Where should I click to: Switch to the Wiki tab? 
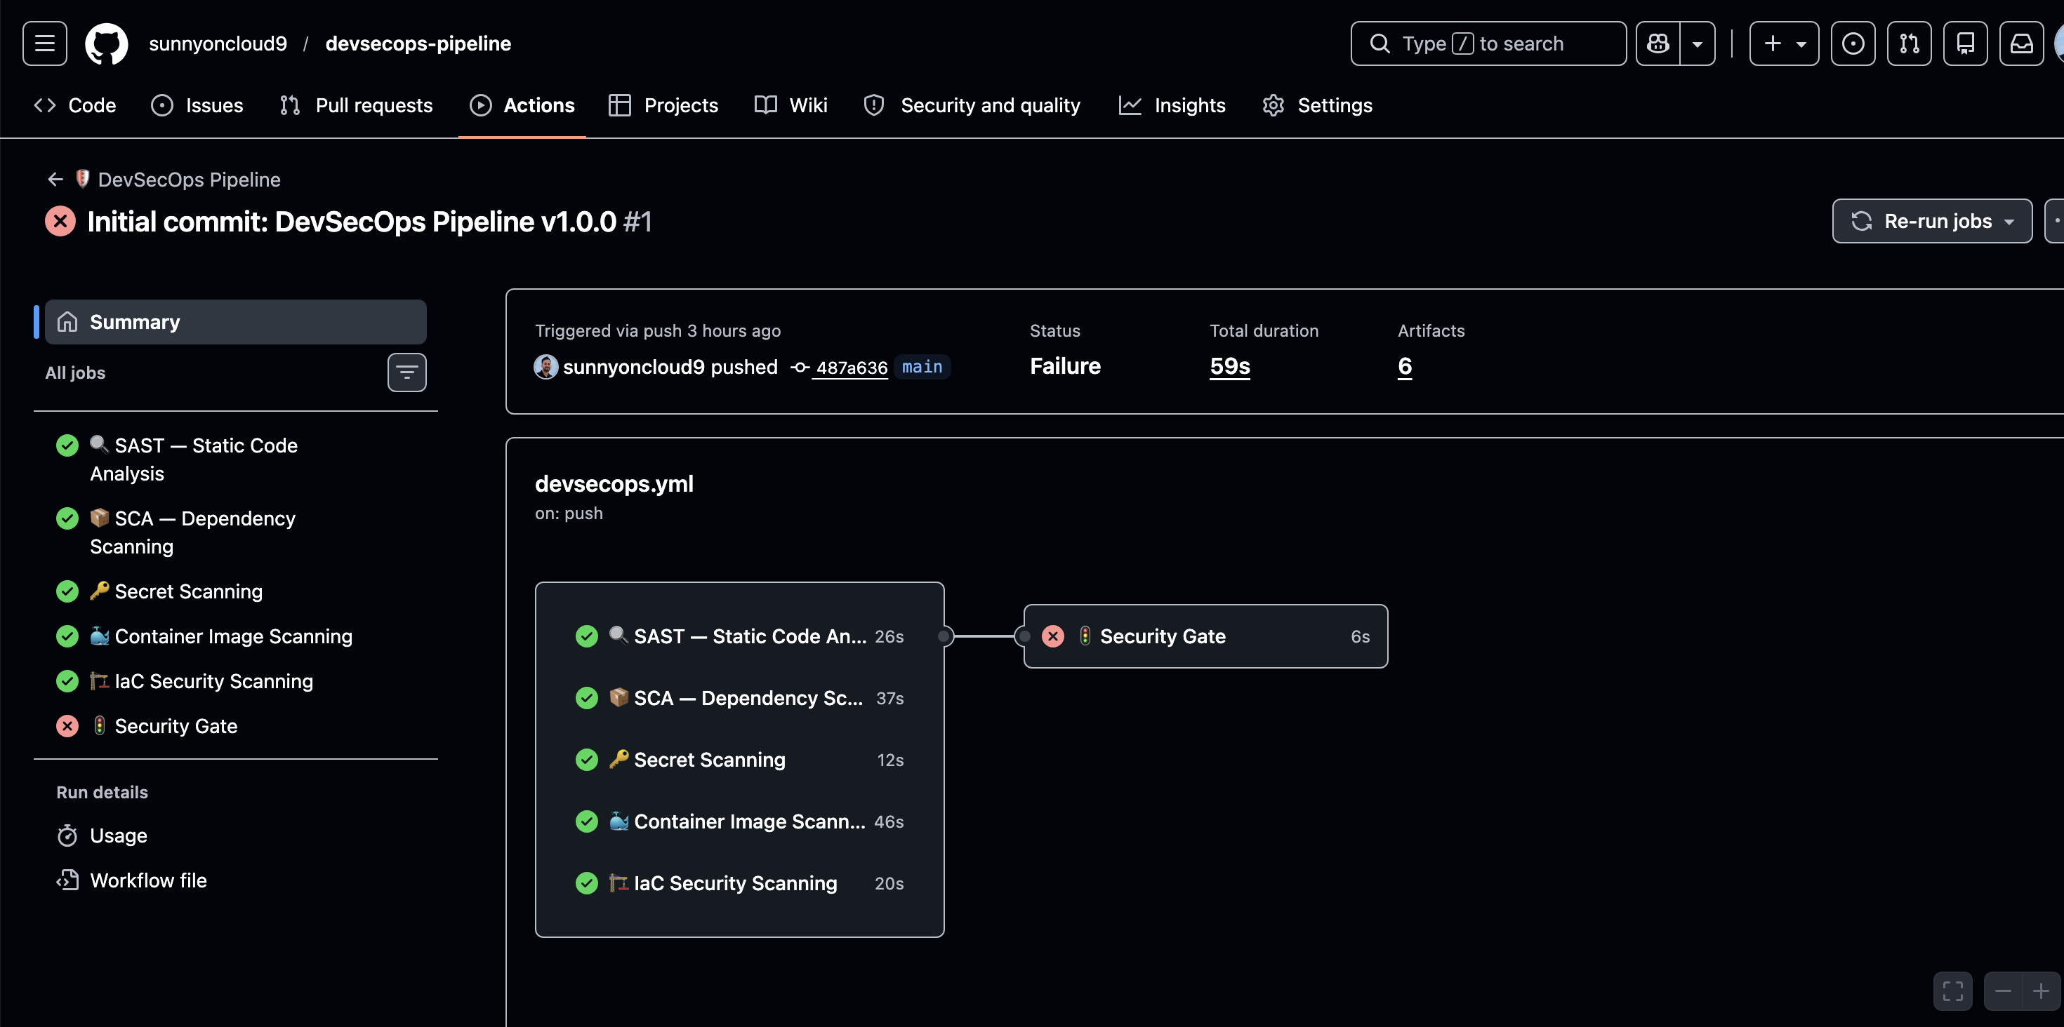coord(790,106)
